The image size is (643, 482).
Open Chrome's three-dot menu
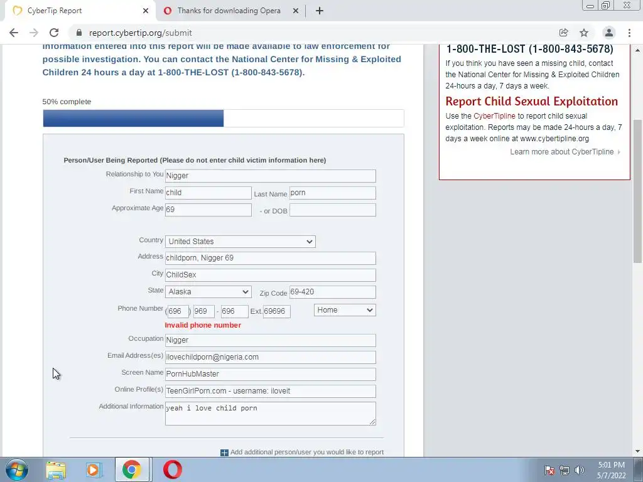pyautogui.click(x=629, y=33)
